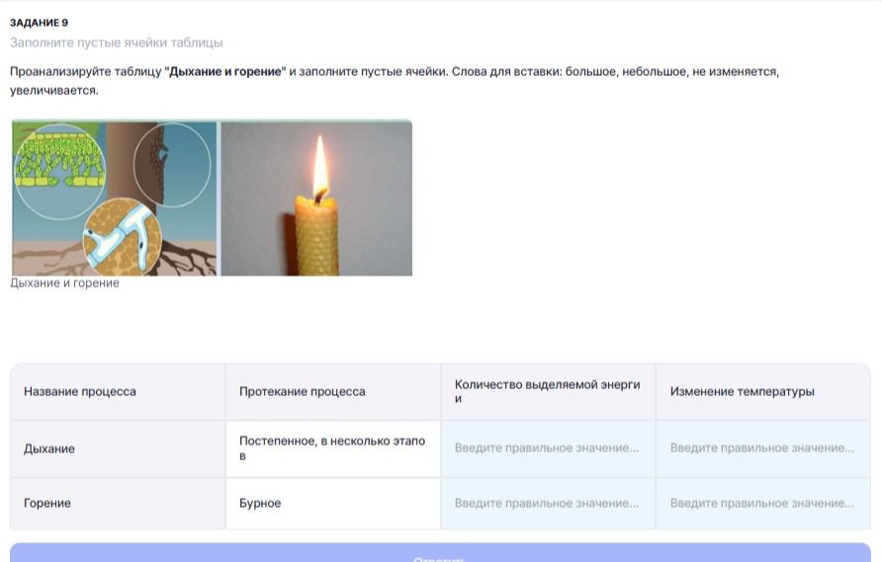Image resolution: width=882 pixels, height=562 pixels.
Task: Click the 'Название процесса' column header
Action: point(118,392)
